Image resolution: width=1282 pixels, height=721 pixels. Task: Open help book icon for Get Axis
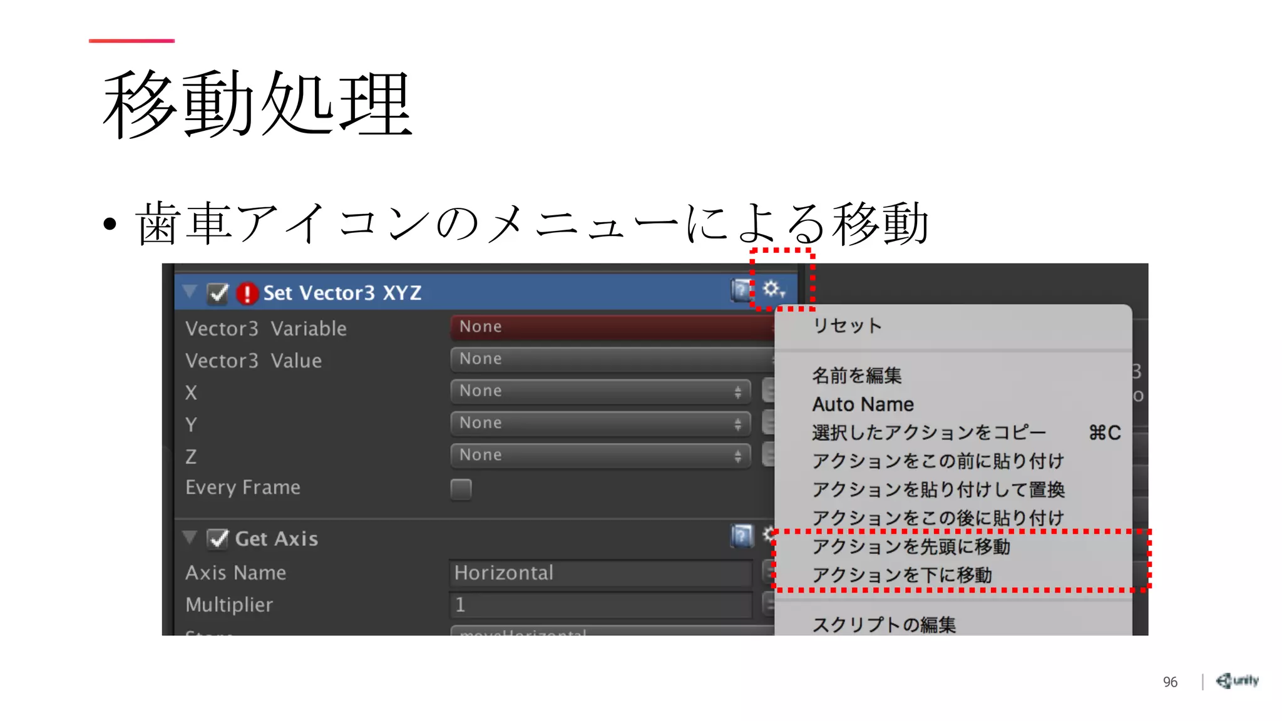pyautogui.click(x=742, y=536)
